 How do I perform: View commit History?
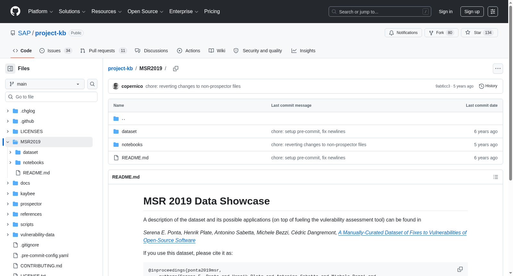488,86
